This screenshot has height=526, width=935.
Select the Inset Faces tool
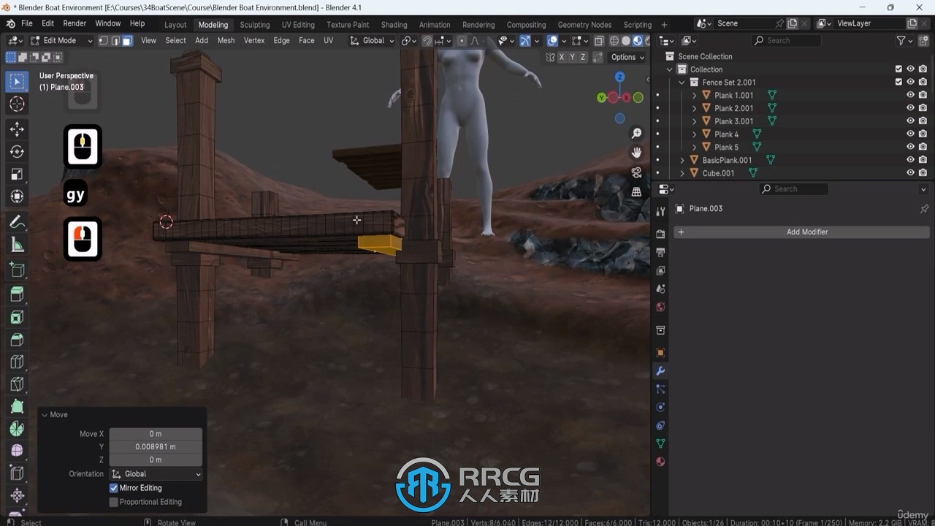(17, 317)
